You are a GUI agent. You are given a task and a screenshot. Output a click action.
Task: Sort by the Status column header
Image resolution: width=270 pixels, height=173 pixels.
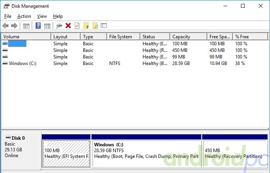(x=155, y=37)
